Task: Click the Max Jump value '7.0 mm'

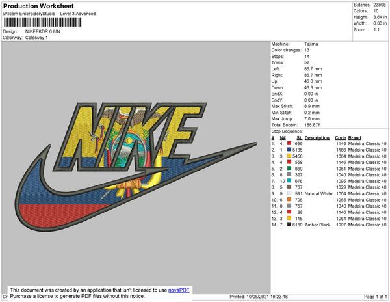Action: click(312, 118)
